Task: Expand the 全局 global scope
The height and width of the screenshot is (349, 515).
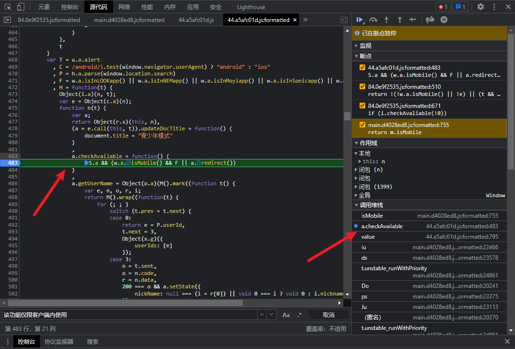Action: [x=356, y=195]
